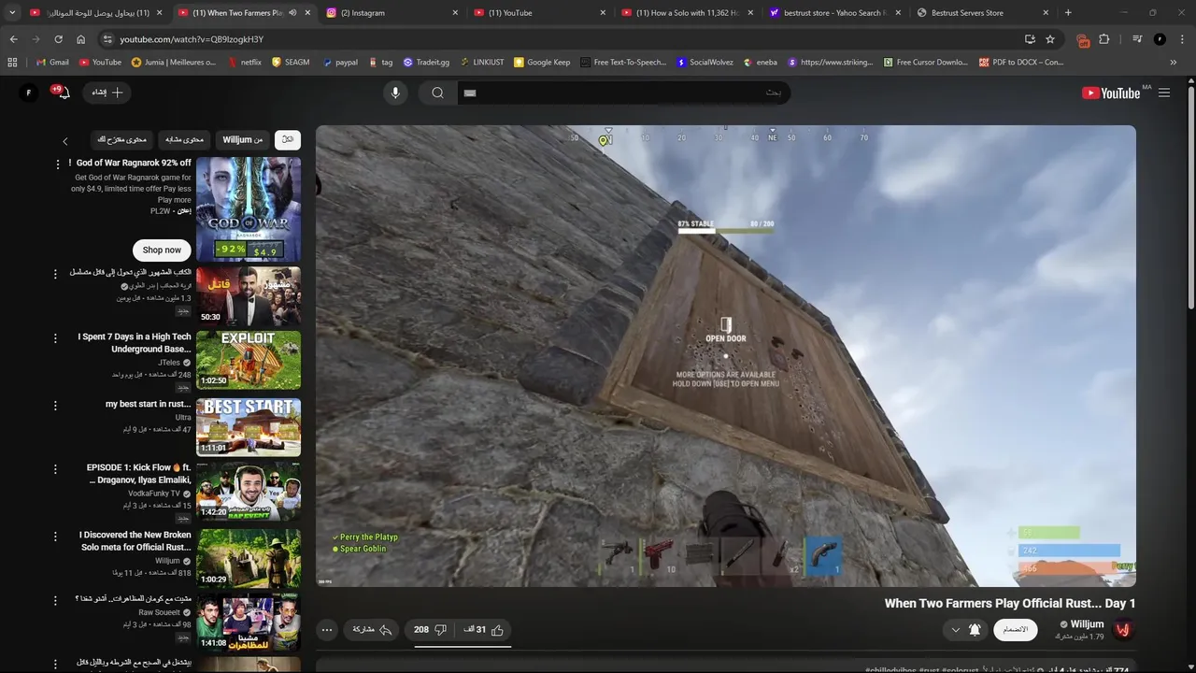Go to YouTube home via logo
1196x673 pixels.
(x=1110, y=93)
